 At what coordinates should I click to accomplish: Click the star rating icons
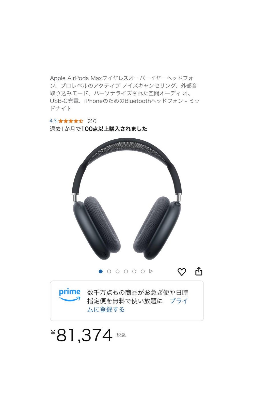tap(71, 121)
